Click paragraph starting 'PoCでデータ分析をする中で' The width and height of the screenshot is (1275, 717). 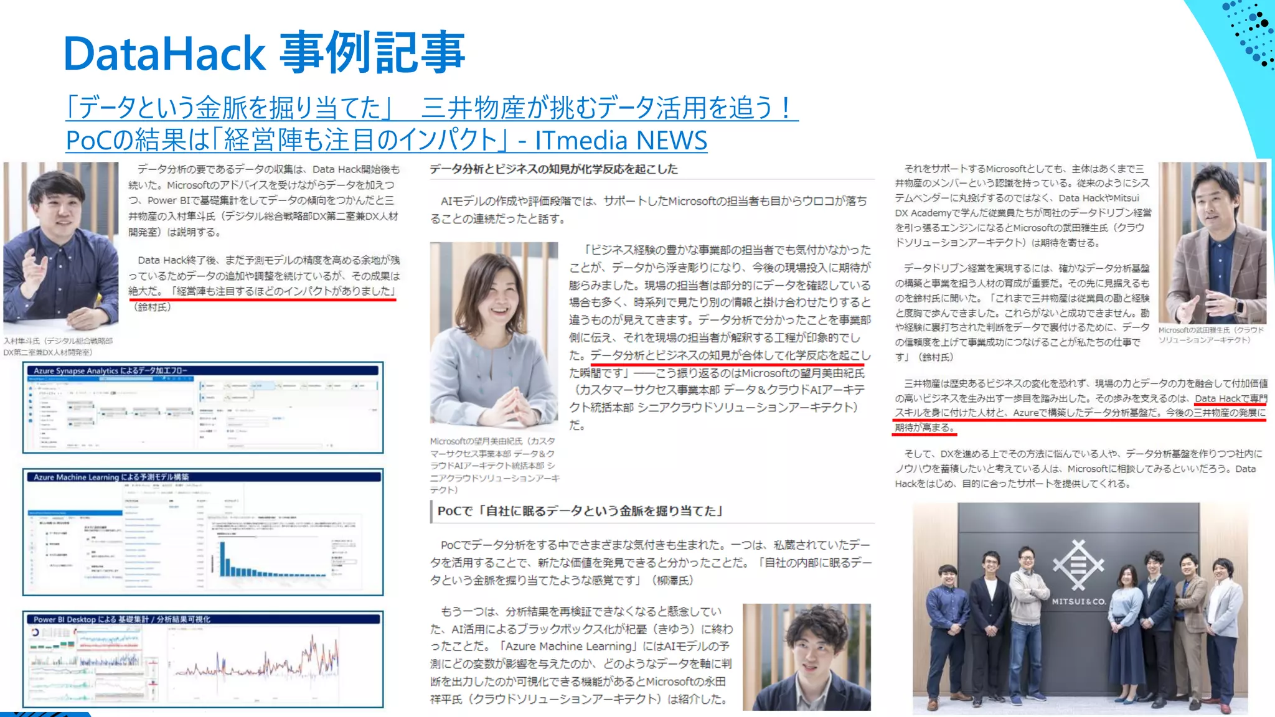[x=651, y=563]
